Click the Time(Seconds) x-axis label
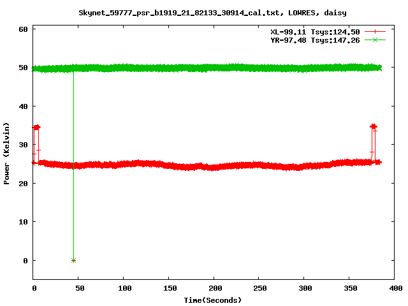The image size is (408, 306). (213, 300)
